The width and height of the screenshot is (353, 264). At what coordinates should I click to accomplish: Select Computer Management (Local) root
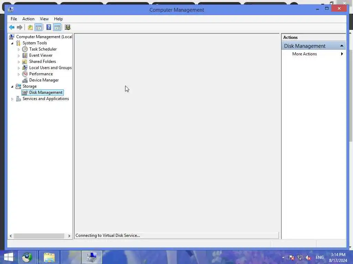click(44, 36)
